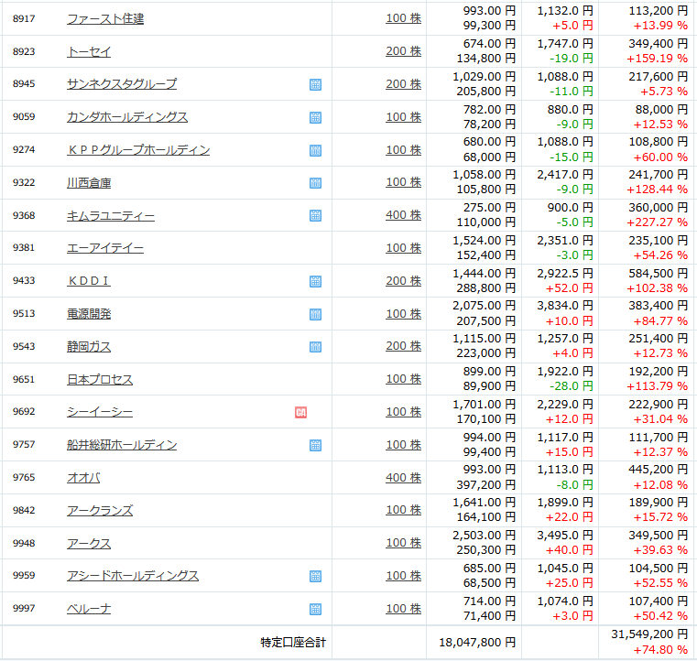The image size is (697, 661).
Task: Click 特定口座合計 label
Action: pos(293,643)
